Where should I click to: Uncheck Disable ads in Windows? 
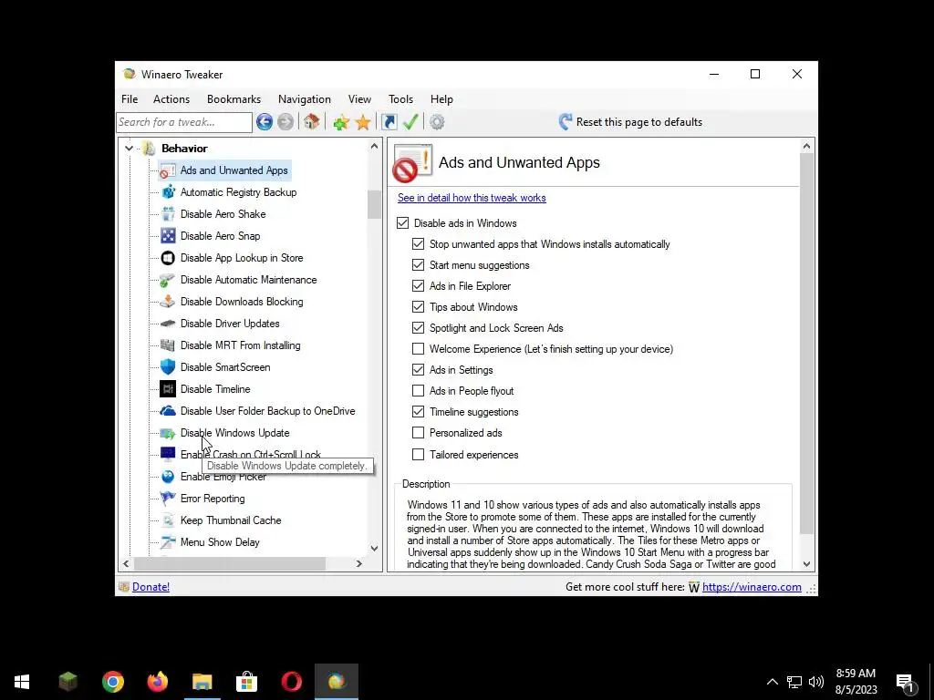[402, 223]
